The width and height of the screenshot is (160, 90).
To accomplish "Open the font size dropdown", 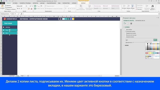I will (x=29, y=6).
